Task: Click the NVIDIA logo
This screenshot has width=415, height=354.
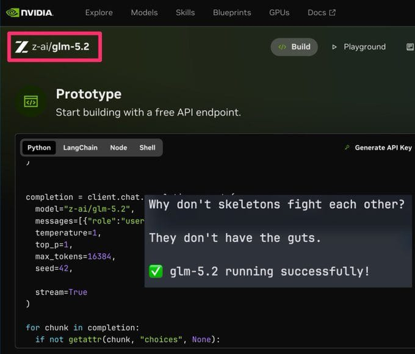Action: pos(29,13)
